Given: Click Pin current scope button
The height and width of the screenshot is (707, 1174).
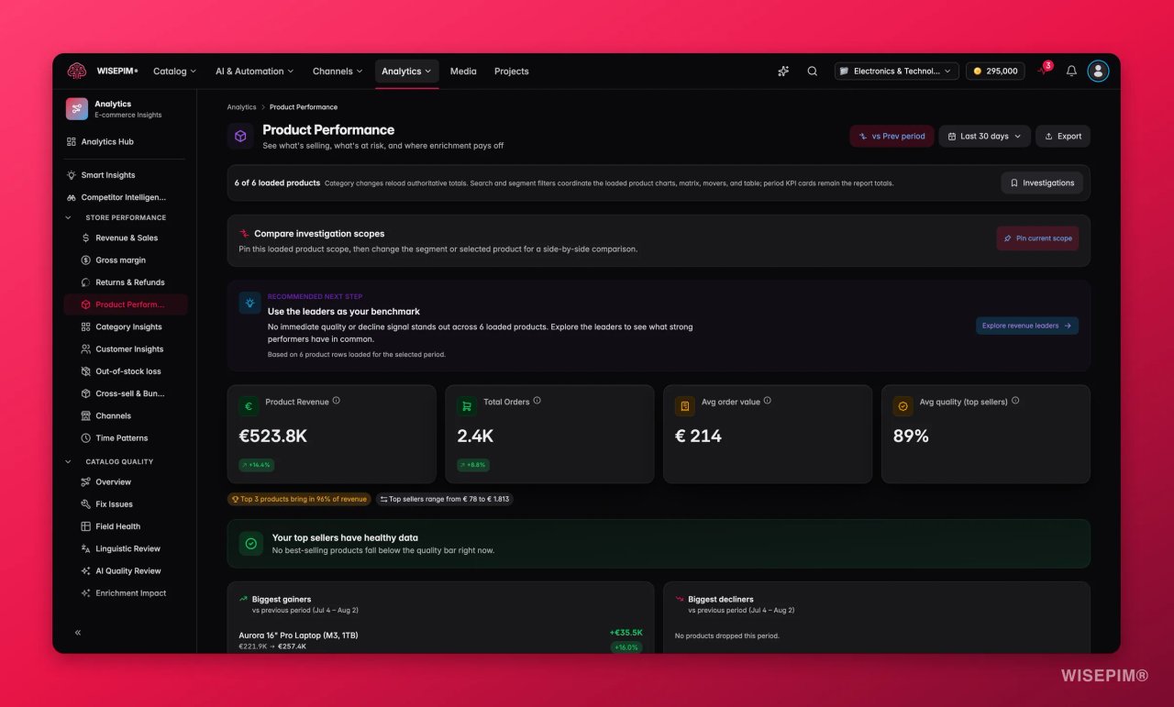Looking at the screenshot, I should click(x=1037, y=238).
